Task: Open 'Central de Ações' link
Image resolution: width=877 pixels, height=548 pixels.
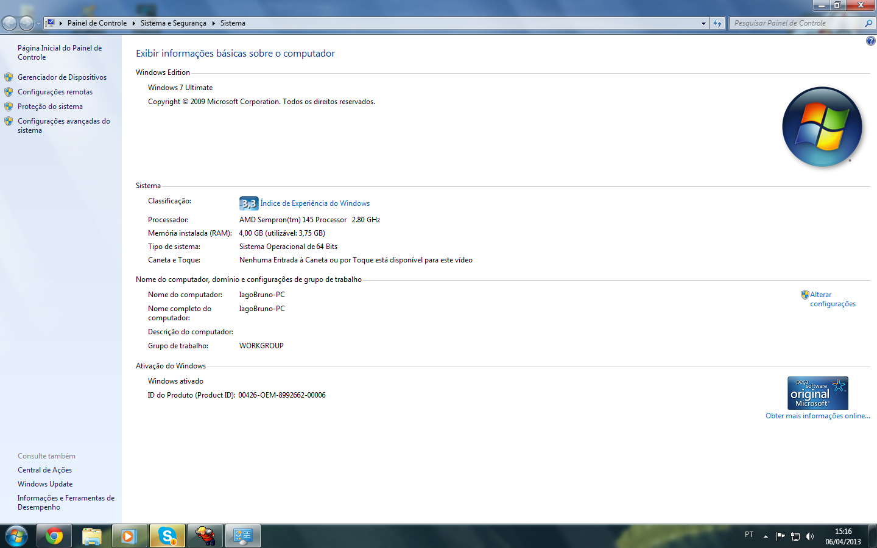Action: [x=44, y=470]
